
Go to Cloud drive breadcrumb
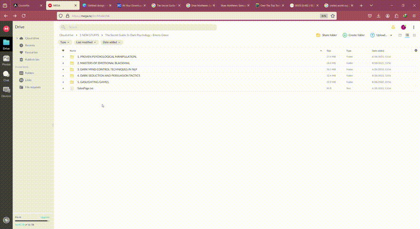pyautogui.click(x=67, y=35)
